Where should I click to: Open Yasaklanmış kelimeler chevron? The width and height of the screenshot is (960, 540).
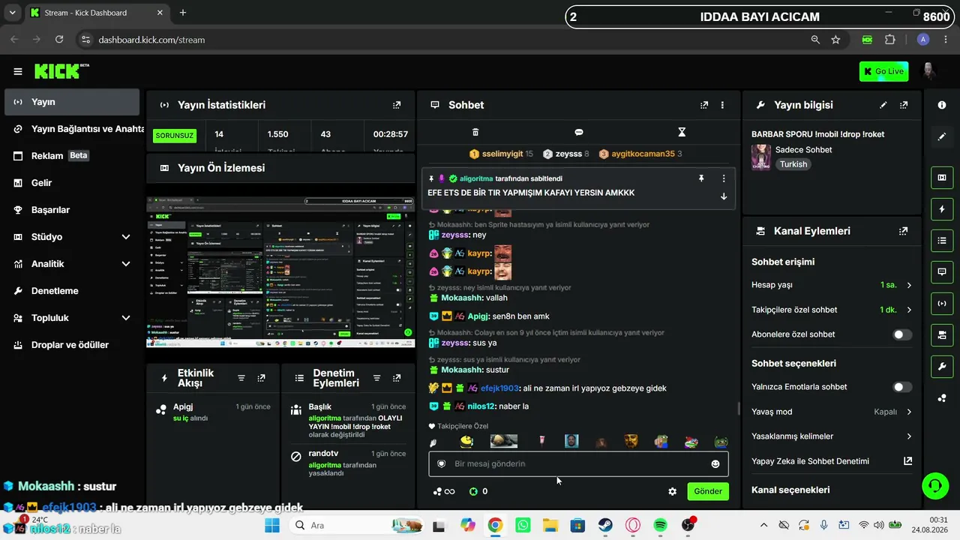(909, 436)
